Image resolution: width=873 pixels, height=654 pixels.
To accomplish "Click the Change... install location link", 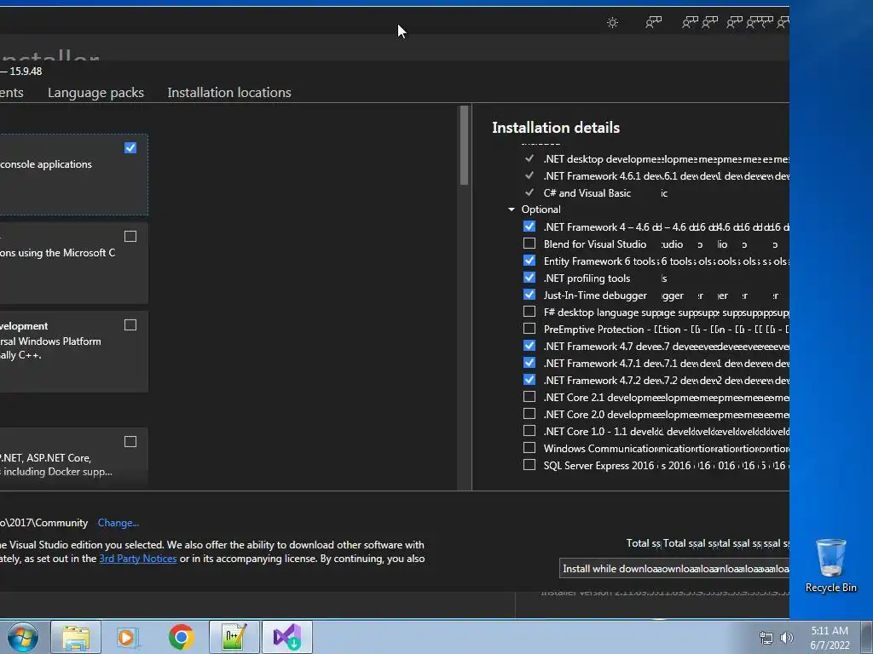I will [x=118, y=523].
